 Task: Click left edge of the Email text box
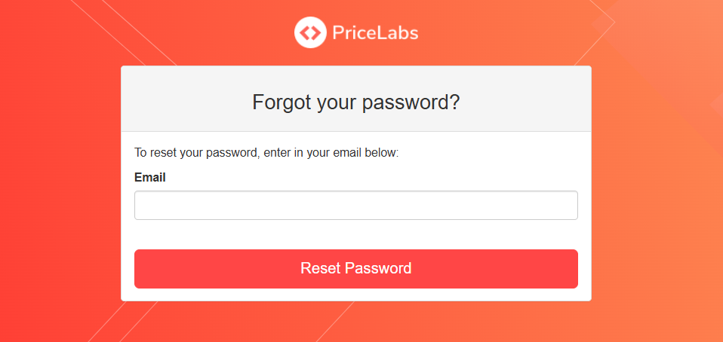tap(140, 205)
